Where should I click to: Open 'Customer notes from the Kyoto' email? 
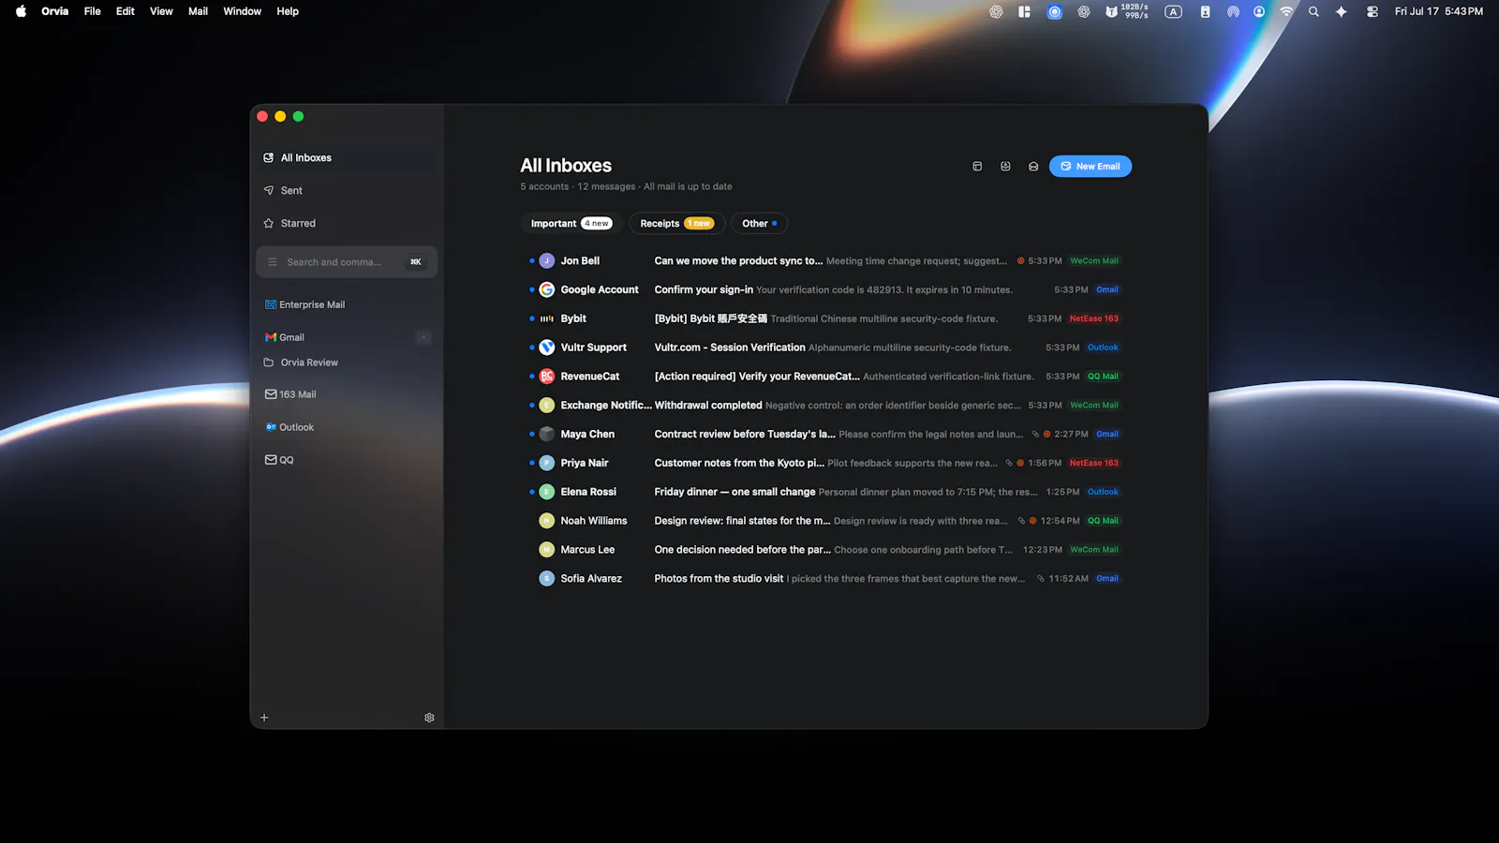click(739, 464)
